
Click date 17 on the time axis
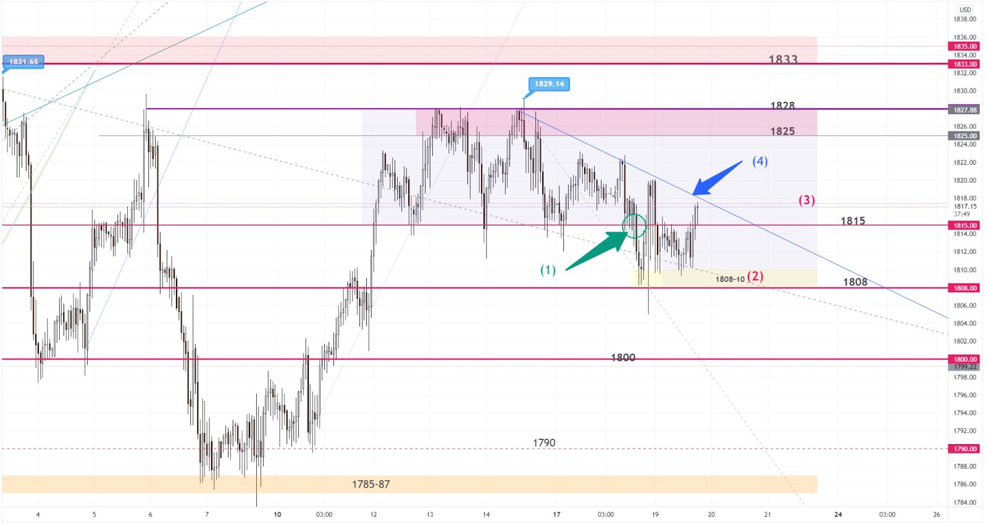tap(556, 514)
